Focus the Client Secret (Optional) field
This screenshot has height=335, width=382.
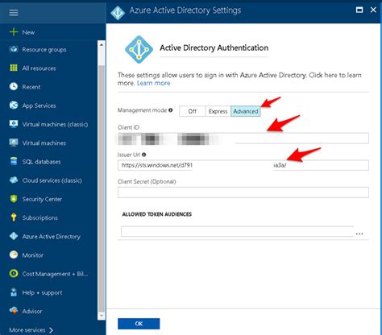point(243,192)
